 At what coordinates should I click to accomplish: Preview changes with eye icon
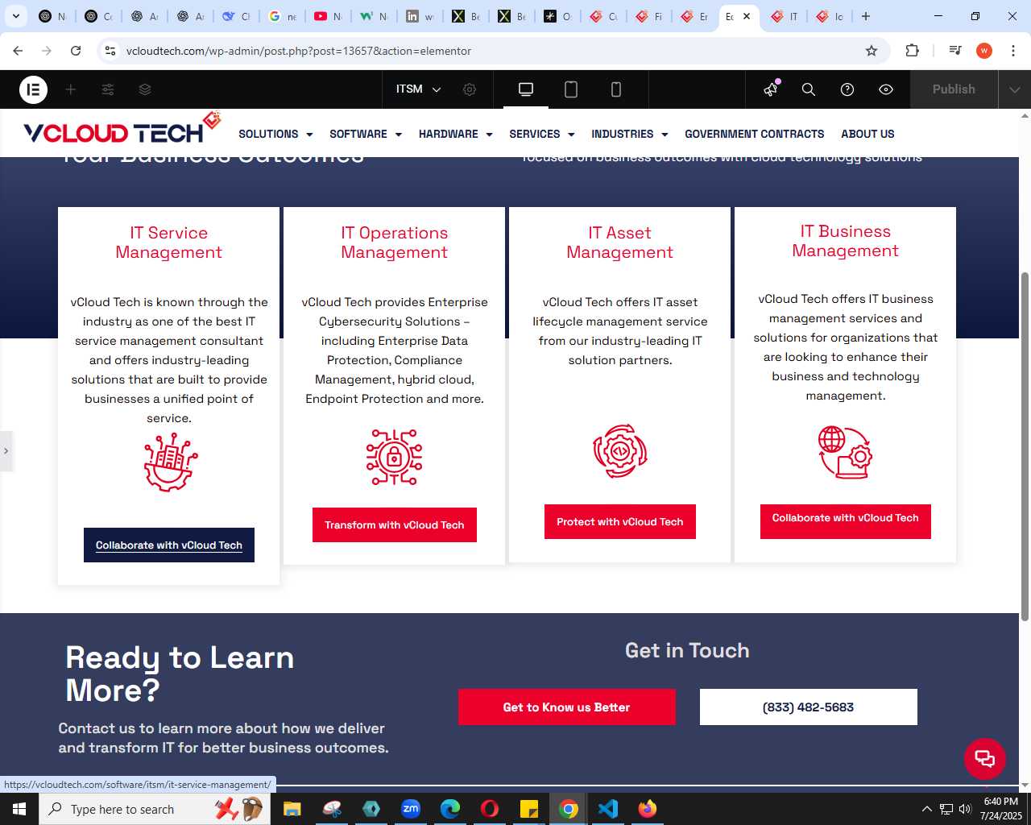[886, 89]
